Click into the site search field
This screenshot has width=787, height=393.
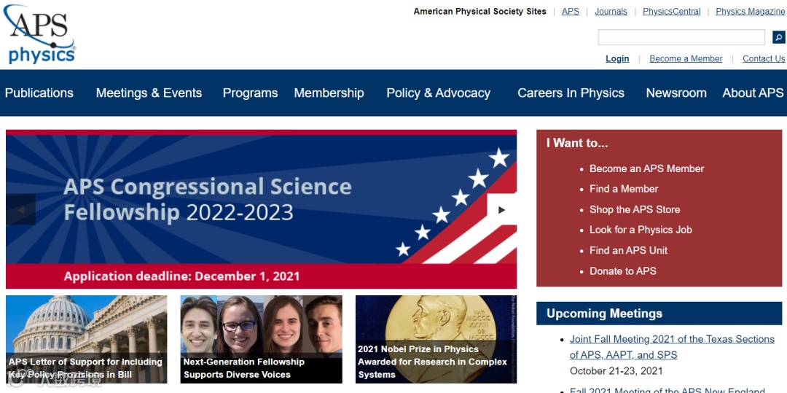pos(681,37)
